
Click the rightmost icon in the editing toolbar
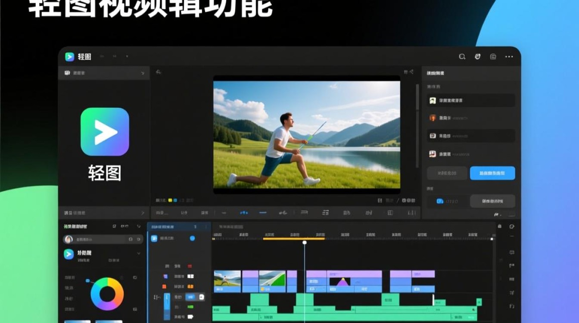tap(411, 213)
